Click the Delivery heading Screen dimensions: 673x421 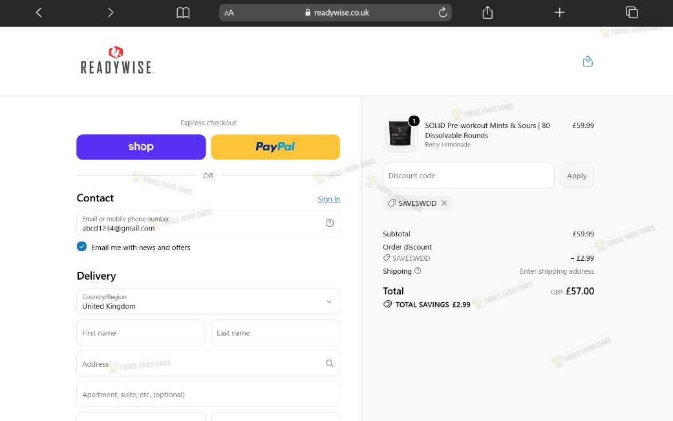[x=96, y=276]
